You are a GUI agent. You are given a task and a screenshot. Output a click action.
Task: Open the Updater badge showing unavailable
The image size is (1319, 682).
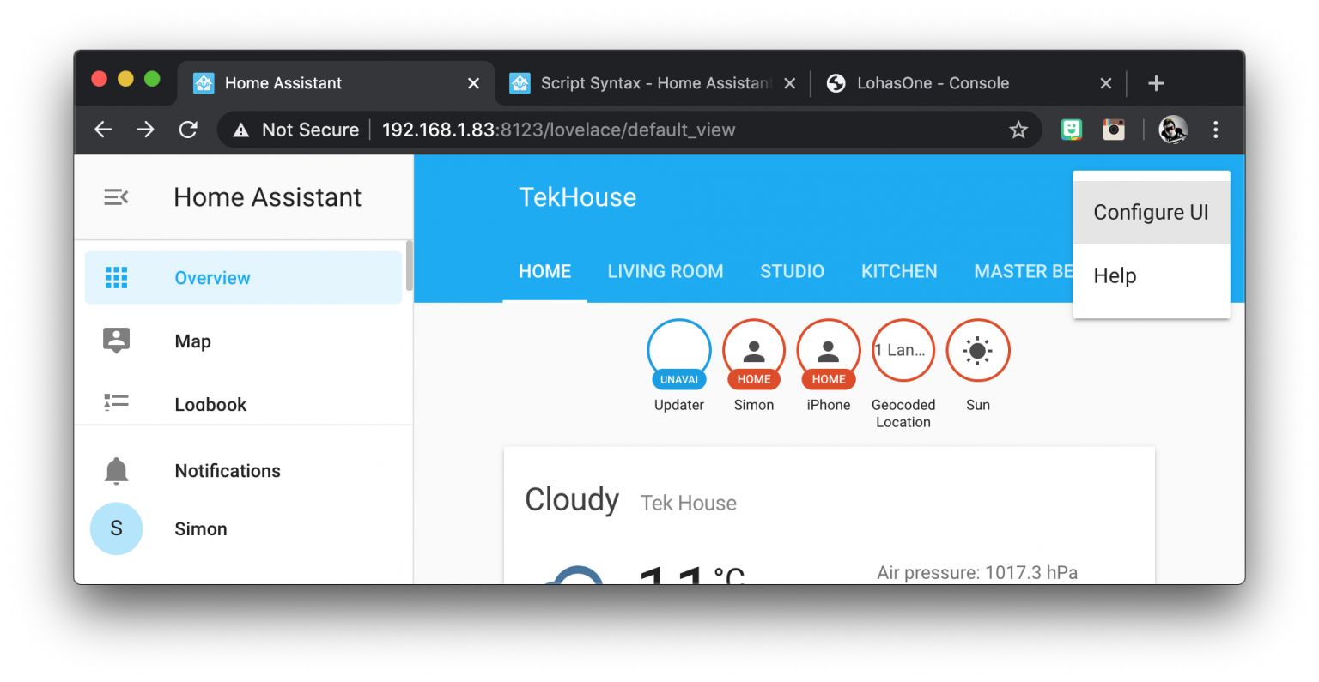(x=678, y=351)
